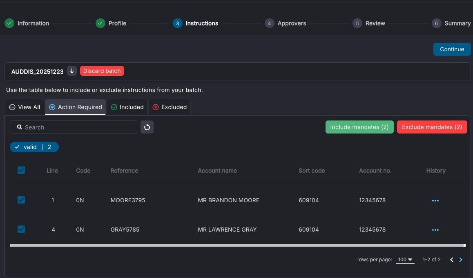
Task: Uncheck the MR LAWRENCE GRAY row checkbox
Action: coord(21,229)
